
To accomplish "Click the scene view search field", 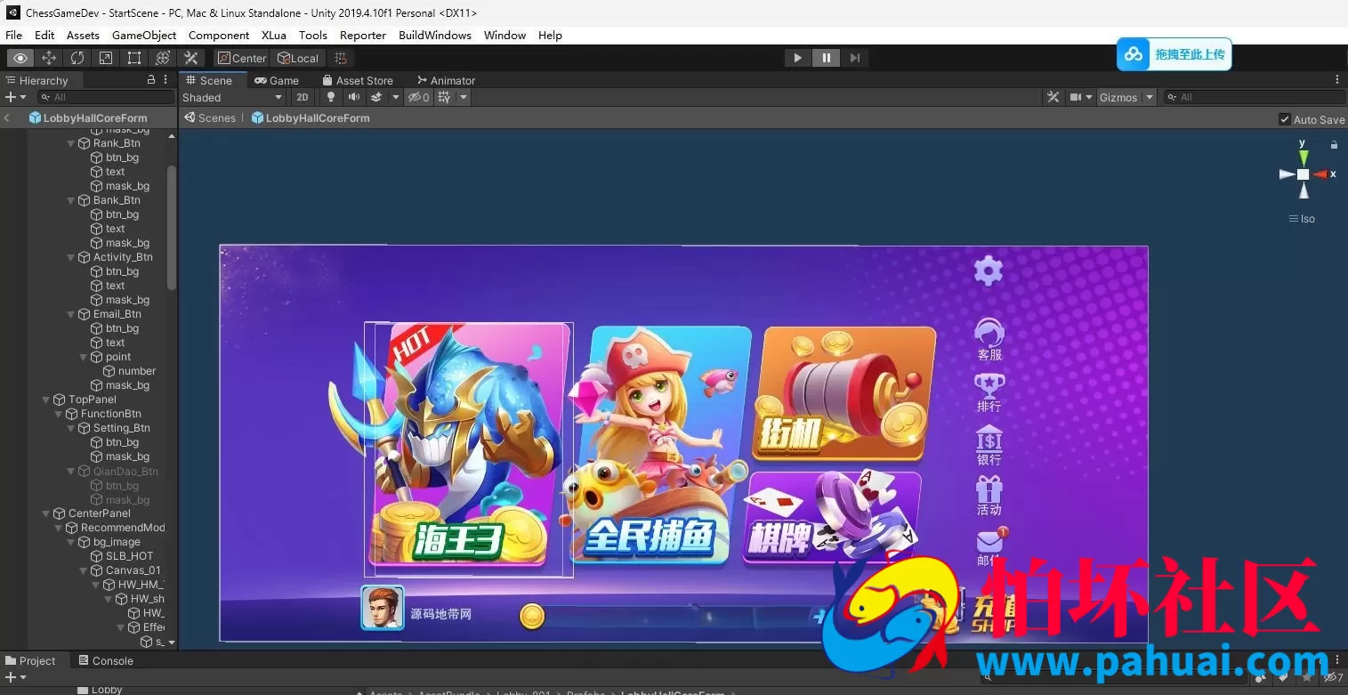I will [x=1255, y=97].
